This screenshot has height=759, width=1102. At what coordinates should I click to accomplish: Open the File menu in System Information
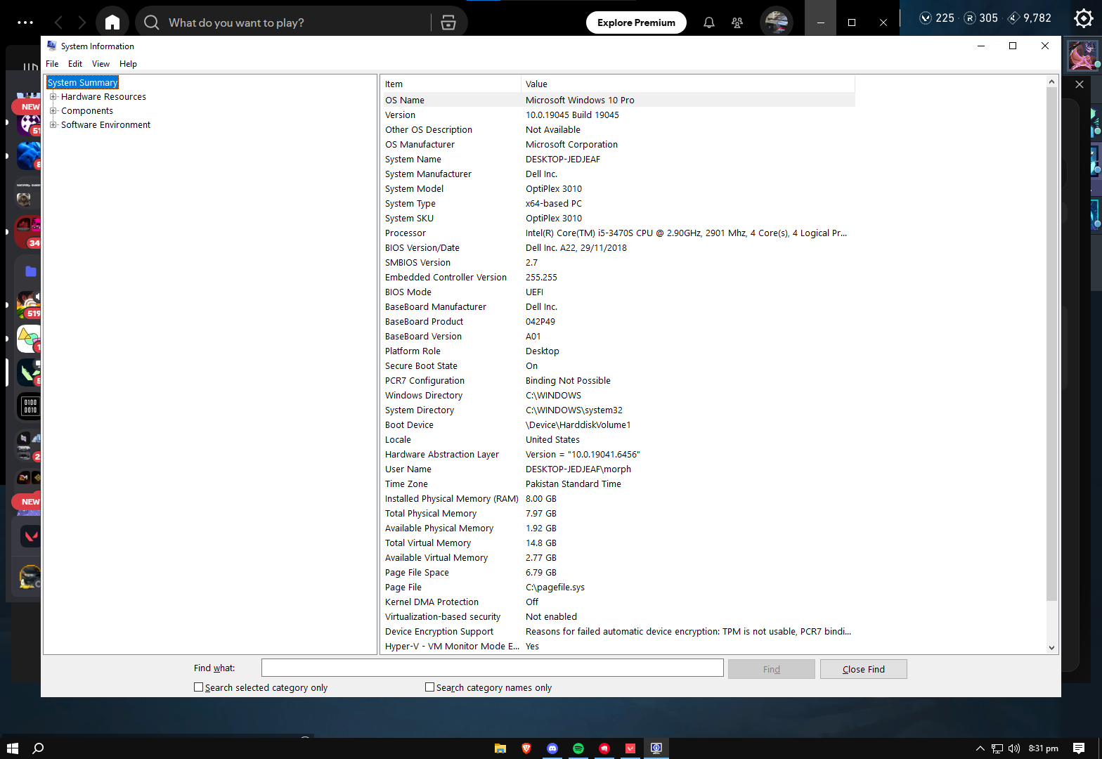tap(52, 64)
